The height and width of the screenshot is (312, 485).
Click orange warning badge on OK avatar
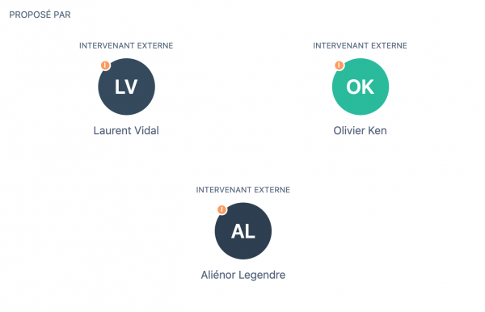[x=339, y=65]
